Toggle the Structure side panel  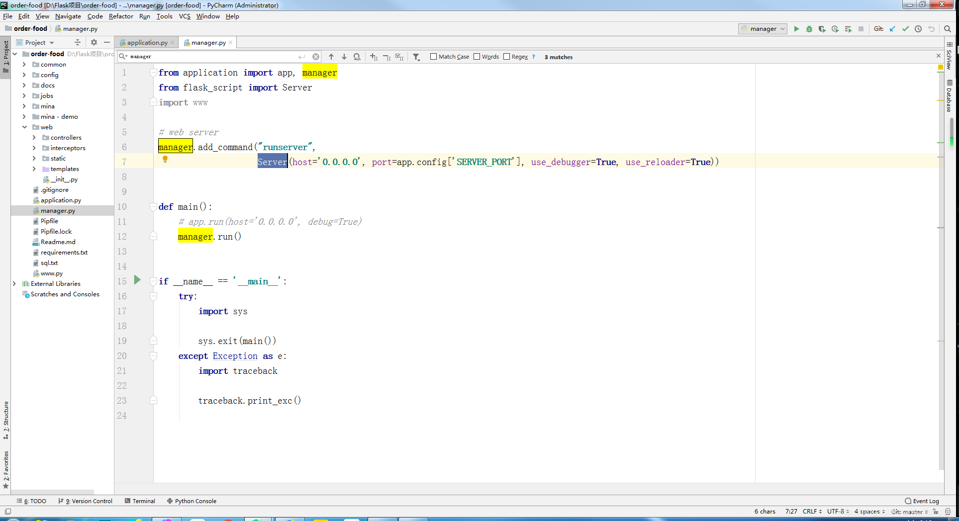click(5, 420)
